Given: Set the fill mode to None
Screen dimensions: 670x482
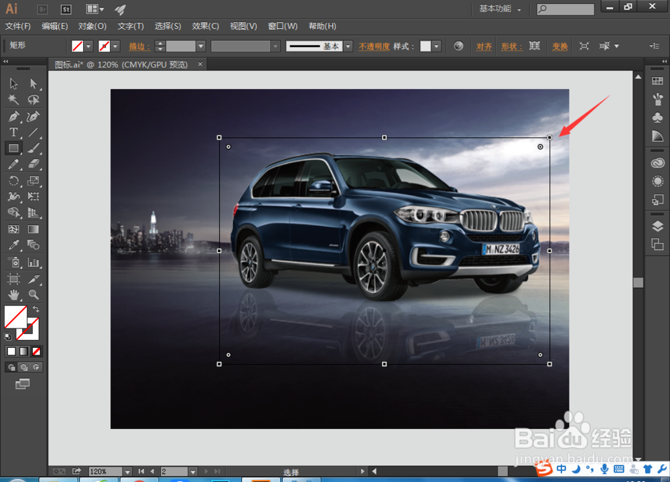Looking at the screenshot, I should coord(36,351).
